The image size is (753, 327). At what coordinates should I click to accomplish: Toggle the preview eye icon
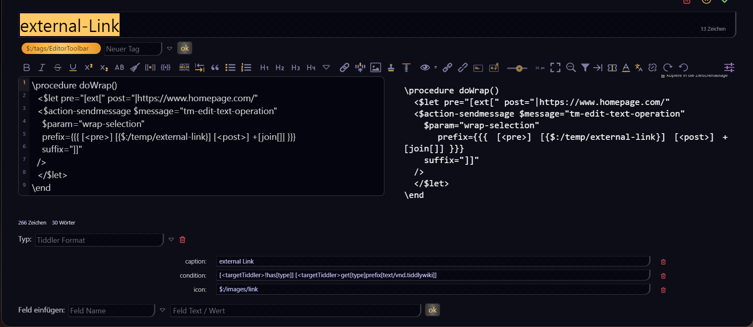click(x=425, y=68)
